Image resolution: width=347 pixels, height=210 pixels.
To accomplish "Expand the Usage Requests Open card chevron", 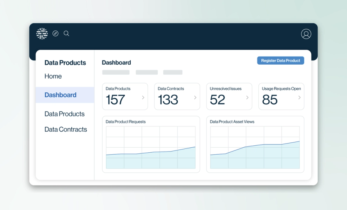I will point(300,97).
